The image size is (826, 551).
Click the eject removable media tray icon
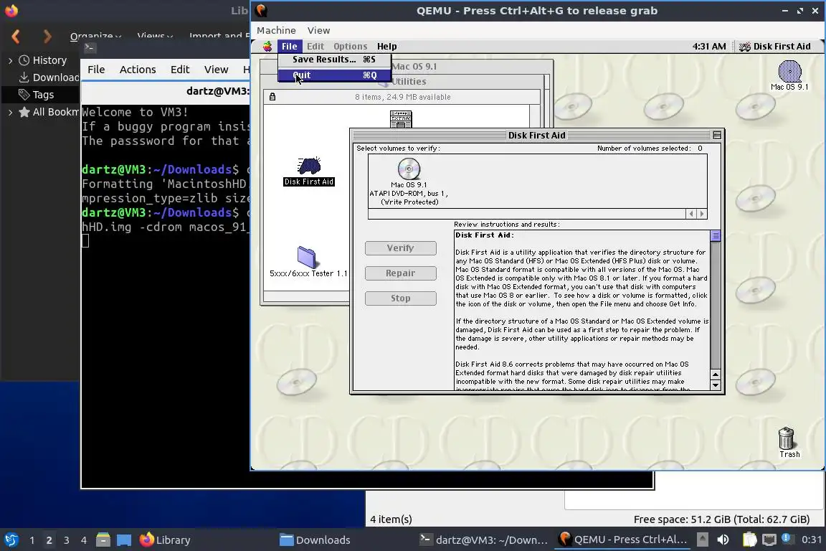pos(702,540)
